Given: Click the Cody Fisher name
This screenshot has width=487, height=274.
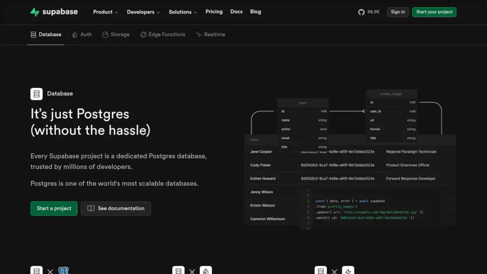Looking at the screenshot, I should [260, 165].
